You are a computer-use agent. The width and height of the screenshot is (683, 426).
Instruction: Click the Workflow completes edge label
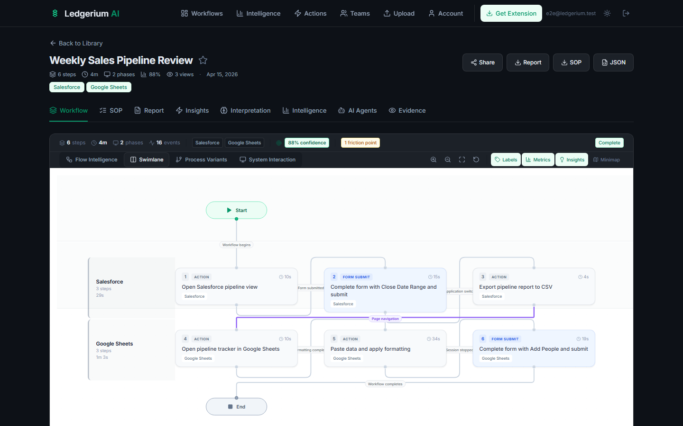click(385, 384)
